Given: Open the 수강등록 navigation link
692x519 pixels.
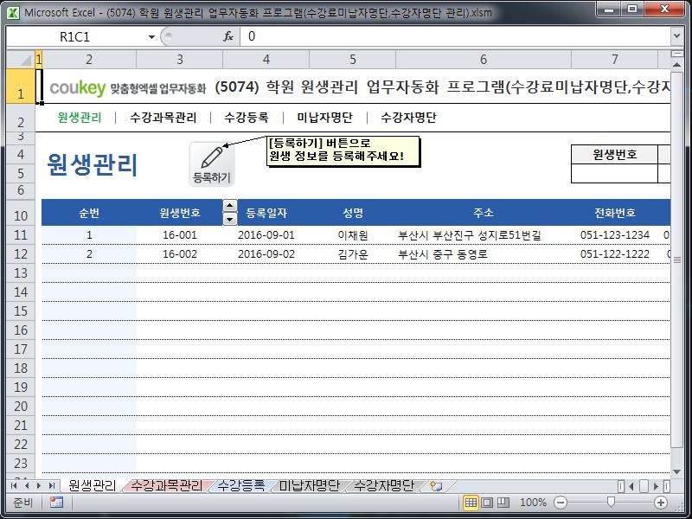Looking at the screenshot, I should pos(247,118).
